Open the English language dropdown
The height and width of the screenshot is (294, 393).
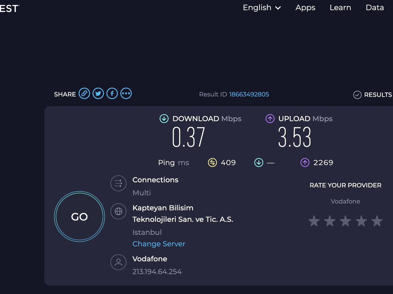[262, 8]
